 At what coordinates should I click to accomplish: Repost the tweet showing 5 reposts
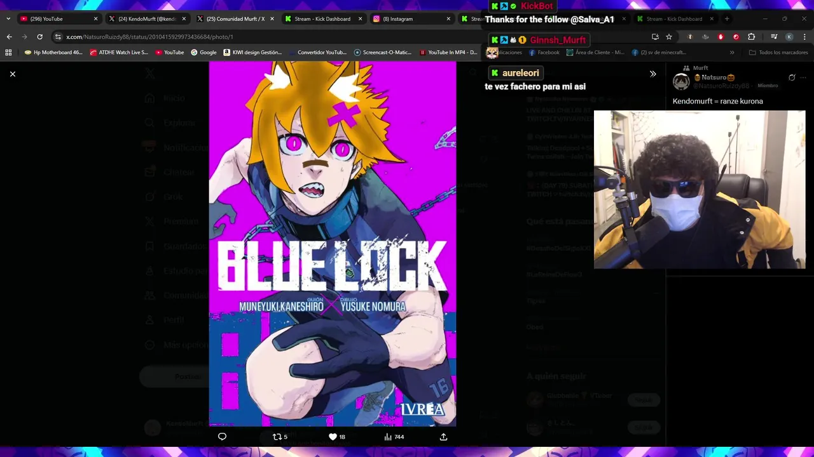click(x=280, y=437)
